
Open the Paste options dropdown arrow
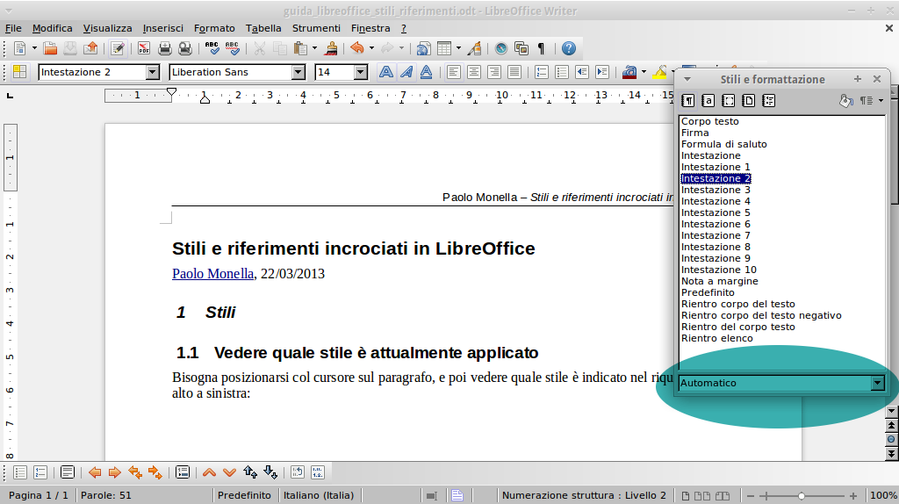click(x=314, y=49)
